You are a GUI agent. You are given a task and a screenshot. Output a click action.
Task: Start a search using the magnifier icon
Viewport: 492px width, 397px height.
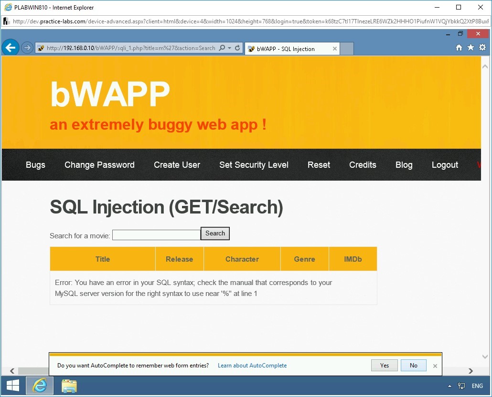(223, 48)
